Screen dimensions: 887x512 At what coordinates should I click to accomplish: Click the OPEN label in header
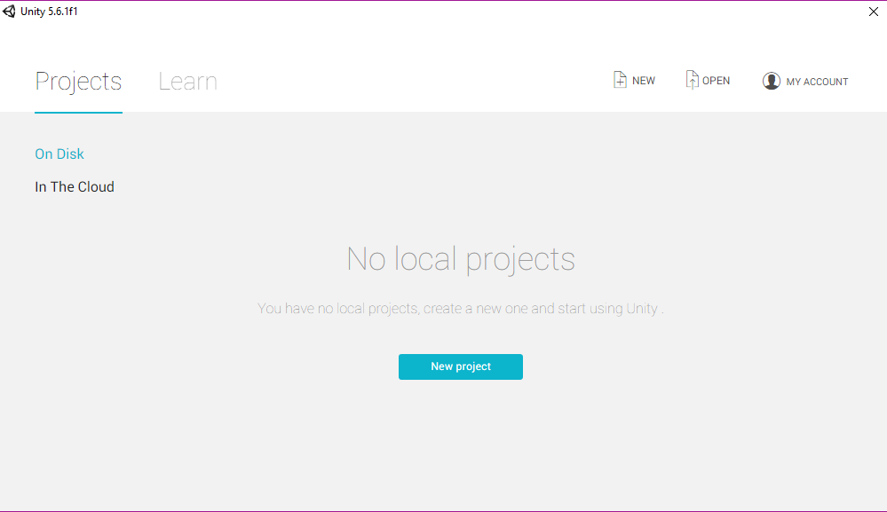click(716, 81)
